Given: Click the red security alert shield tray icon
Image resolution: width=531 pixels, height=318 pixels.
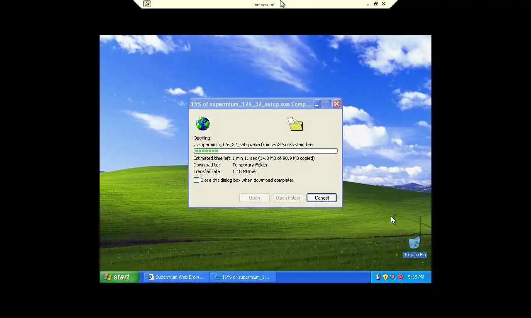Looking at the screenshot, I should (x=400, y=277).
